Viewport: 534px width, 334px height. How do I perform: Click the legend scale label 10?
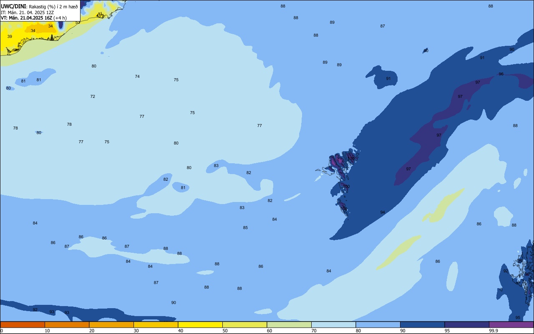[x=47, y=331]
